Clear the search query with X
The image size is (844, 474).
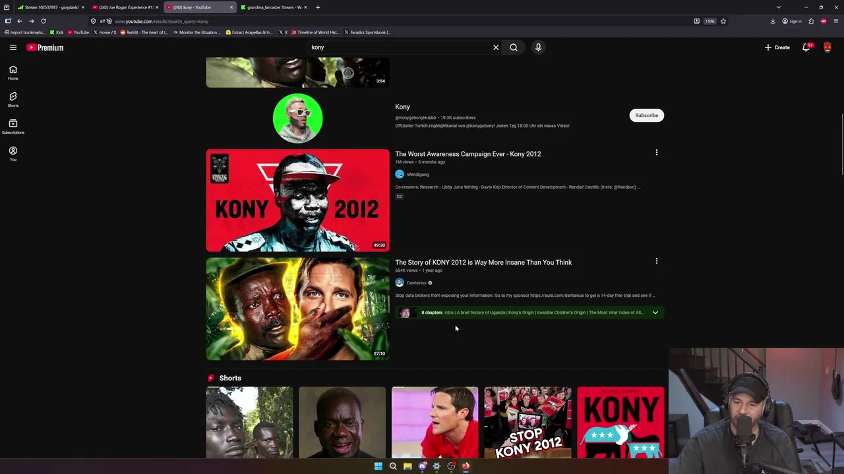(496, 47)
